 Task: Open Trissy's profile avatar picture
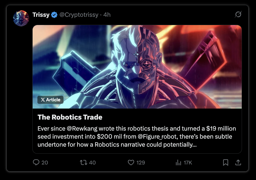(x=21, y=18)
